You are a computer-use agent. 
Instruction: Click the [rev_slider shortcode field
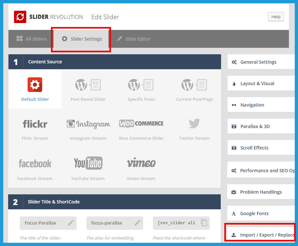pos(181,223)
